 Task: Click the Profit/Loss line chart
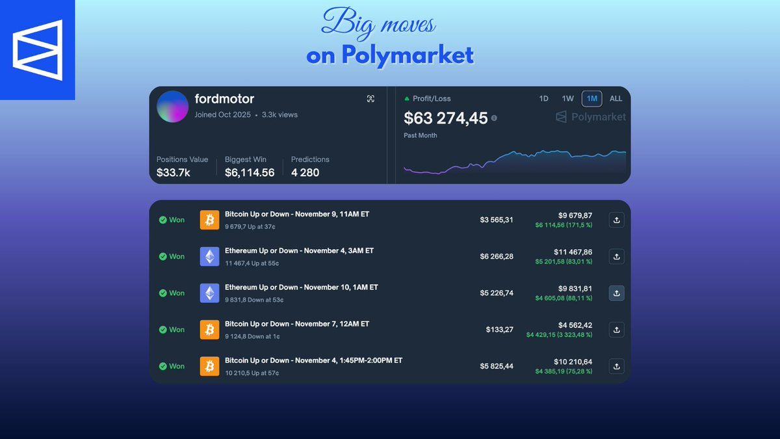515,163
